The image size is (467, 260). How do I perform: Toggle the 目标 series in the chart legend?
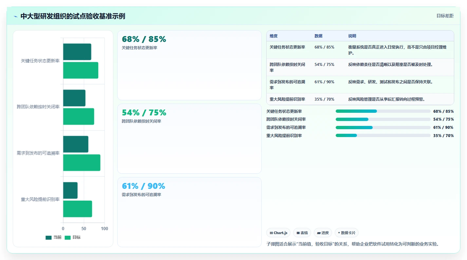(x=72, y=237)
